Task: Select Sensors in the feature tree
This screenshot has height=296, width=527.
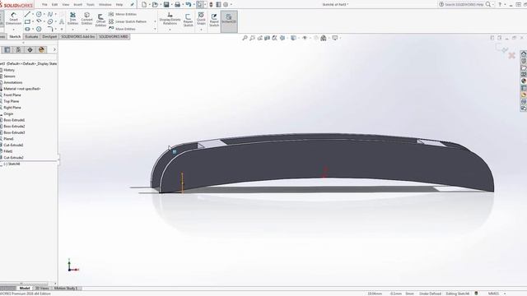Action: (x=9, y=76)
